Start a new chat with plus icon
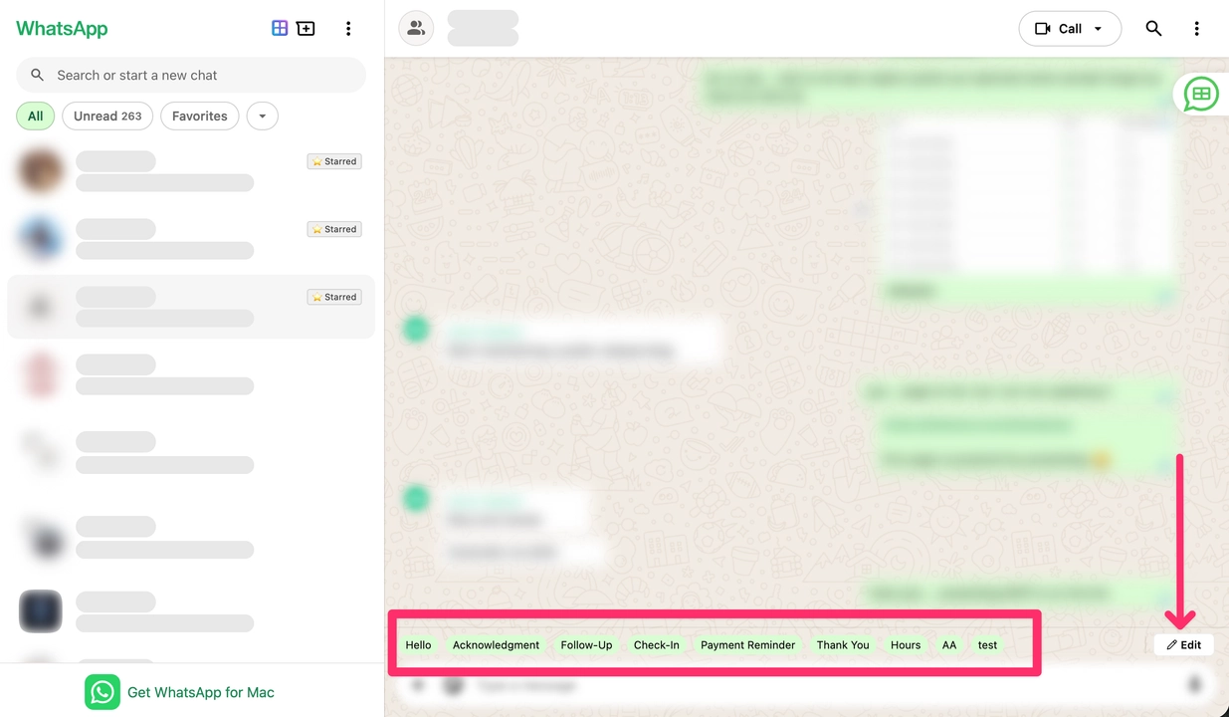 [x=307, y=29]
